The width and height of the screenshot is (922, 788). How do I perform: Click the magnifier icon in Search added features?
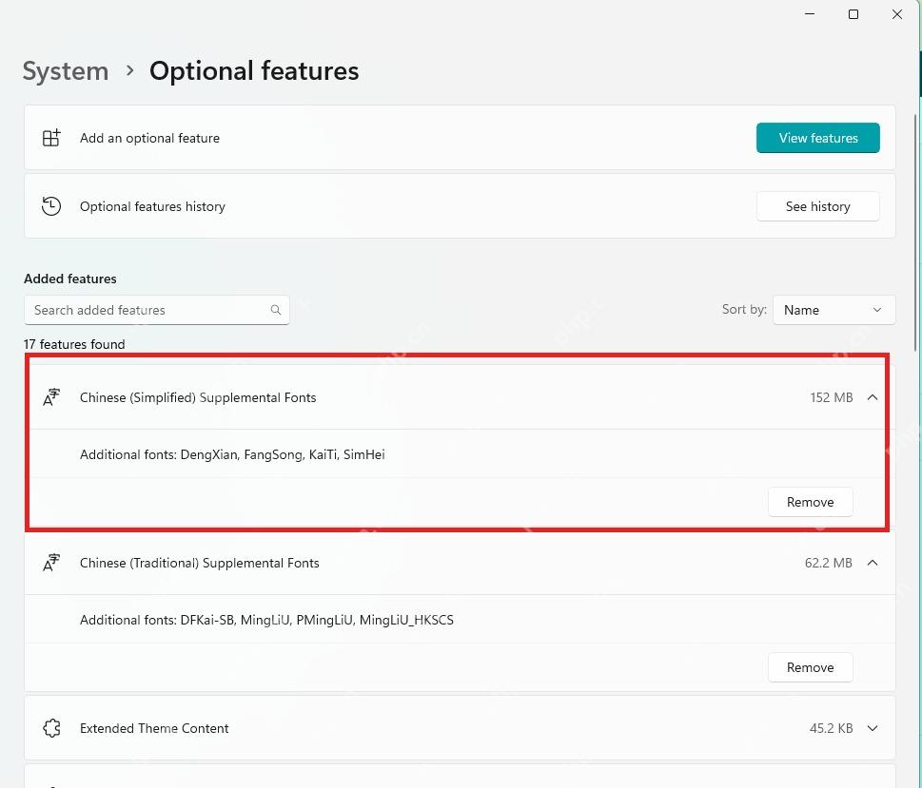(275, 310)
